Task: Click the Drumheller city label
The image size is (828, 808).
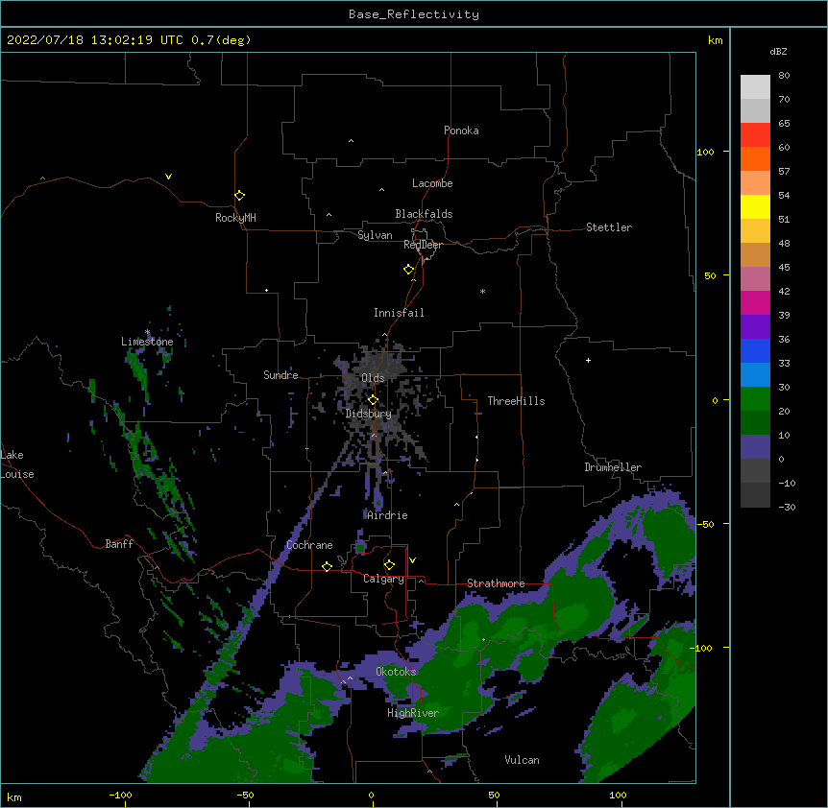Action: [613, 467]
